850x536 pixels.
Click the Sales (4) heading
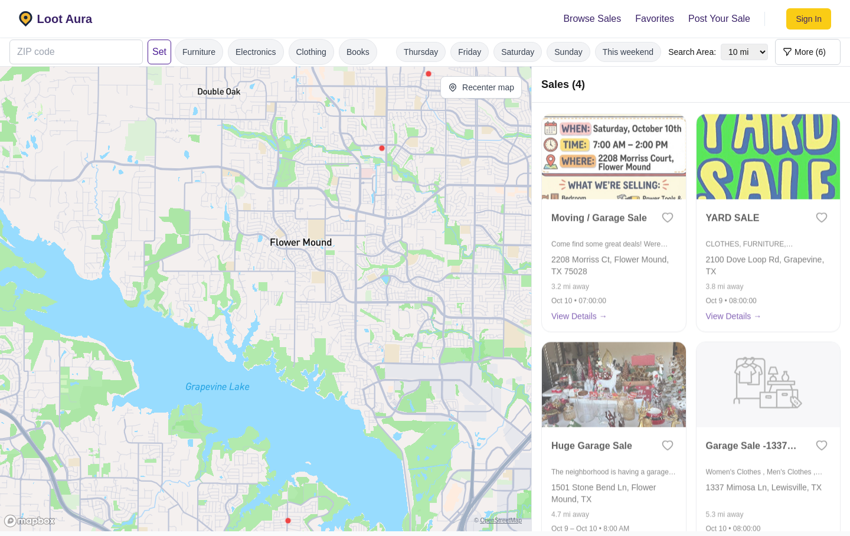tap(563, 84)
